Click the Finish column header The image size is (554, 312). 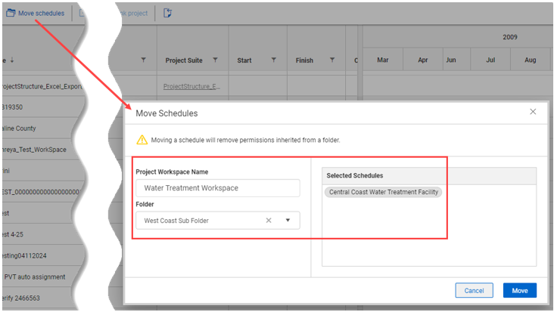pos(304,60)
